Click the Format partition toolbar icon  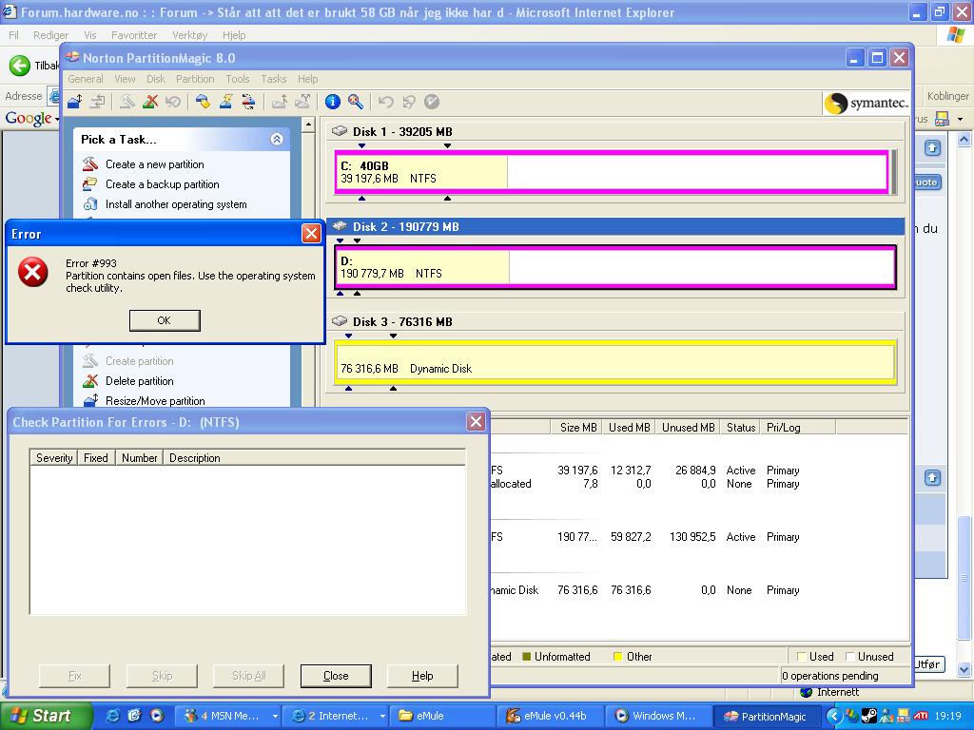(x=224, y=101)
